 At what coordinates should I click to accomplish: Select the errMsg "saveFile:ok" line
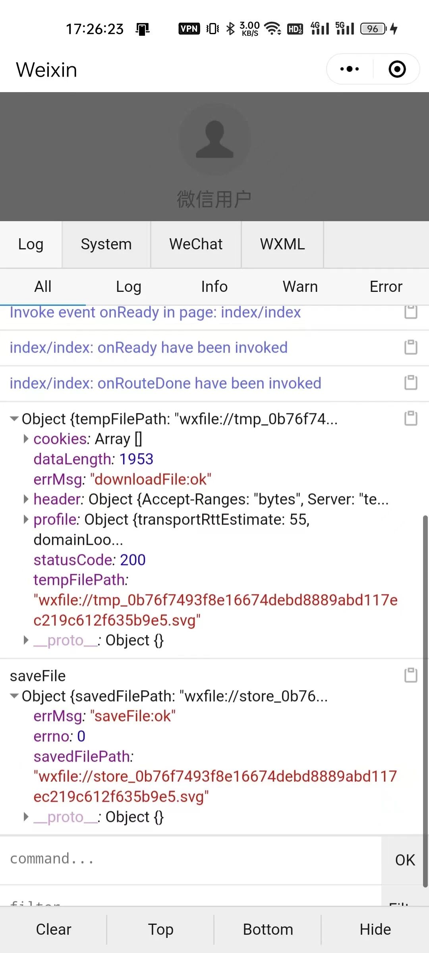[104, 716]
